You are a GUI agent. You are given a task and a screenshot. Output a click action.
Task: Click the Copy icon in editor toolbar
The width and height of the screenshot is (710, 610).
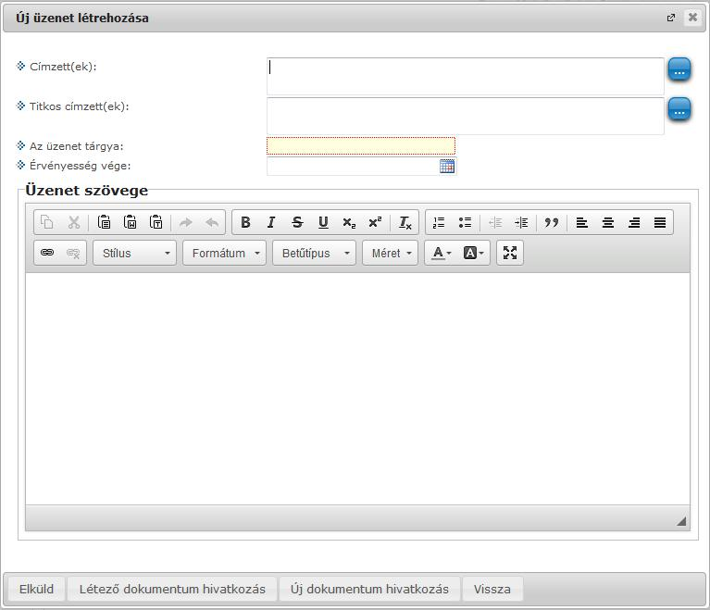pyautogui.click(x=47, y=222)
